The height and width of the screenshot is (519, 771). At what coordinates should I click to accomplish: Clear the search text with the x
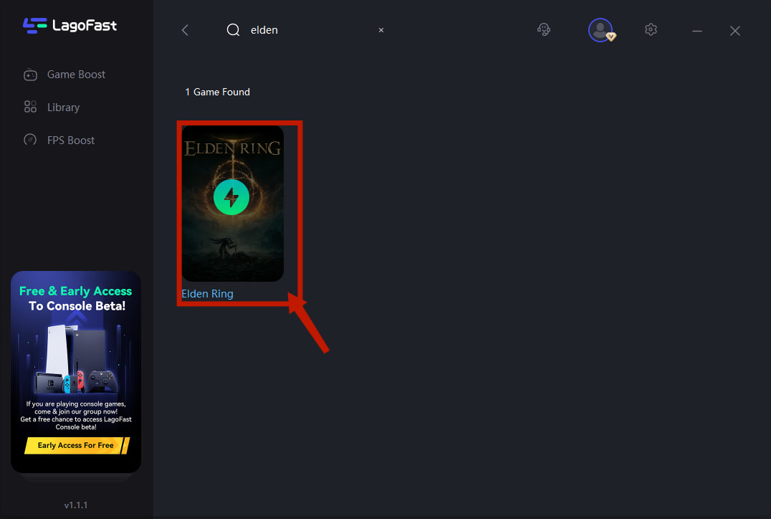381,30
